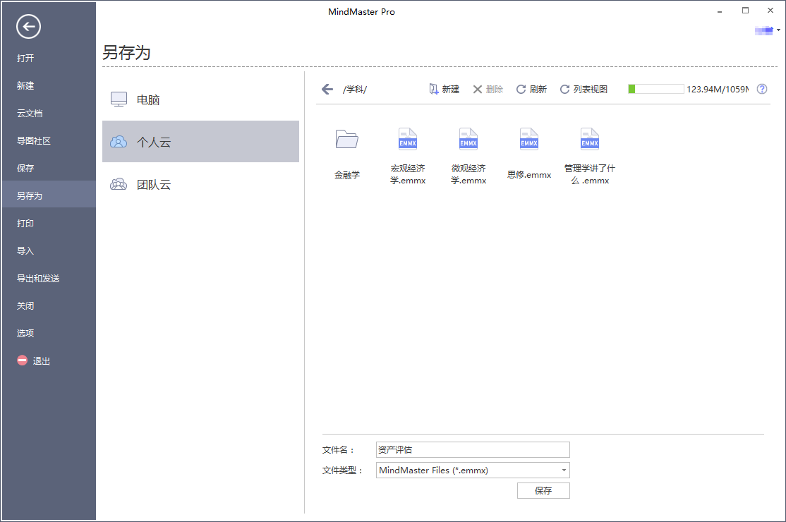The width and height of the screenshot is (786, 522).
Task: Open 云文档 from the sidebar
Action: tap(30, 113)
